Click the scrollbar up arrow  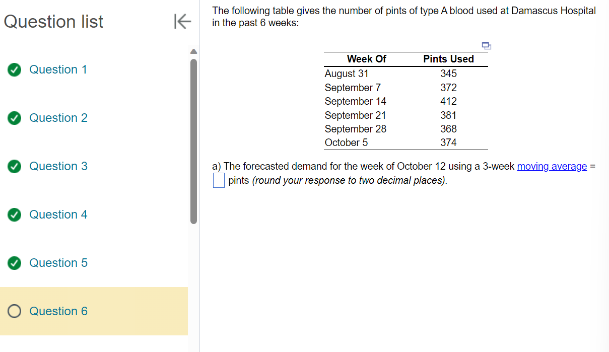pos(193,50)
